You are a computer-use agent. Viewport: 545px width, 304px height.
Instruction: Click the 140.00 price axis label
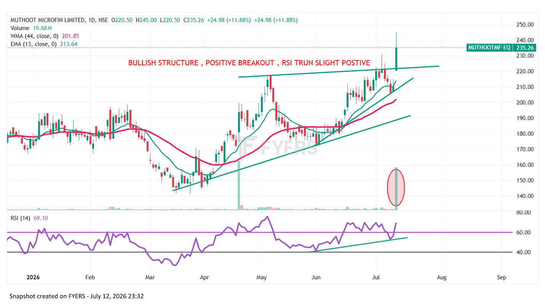tap(525, 196)
